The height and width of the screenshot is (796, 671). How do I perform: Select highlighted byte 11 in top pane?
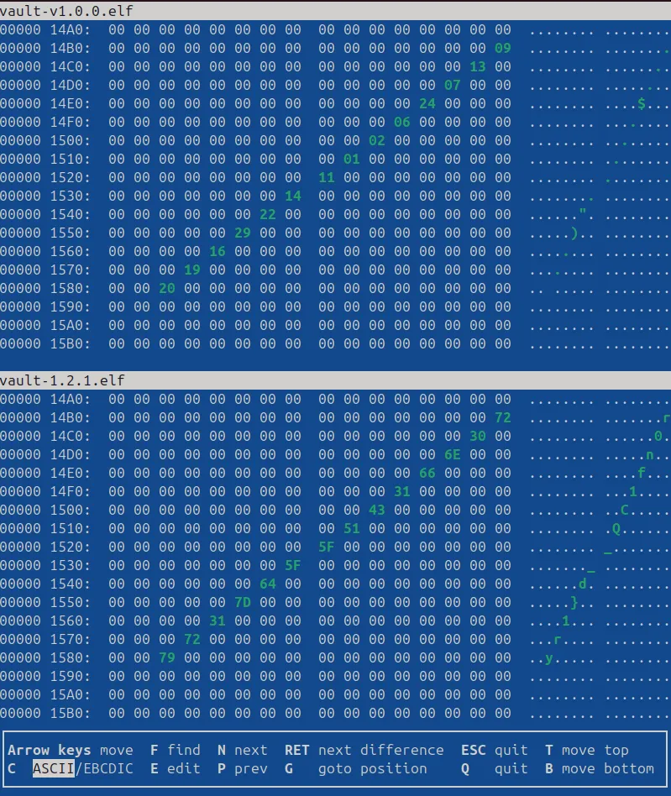[x=327, y=177]
